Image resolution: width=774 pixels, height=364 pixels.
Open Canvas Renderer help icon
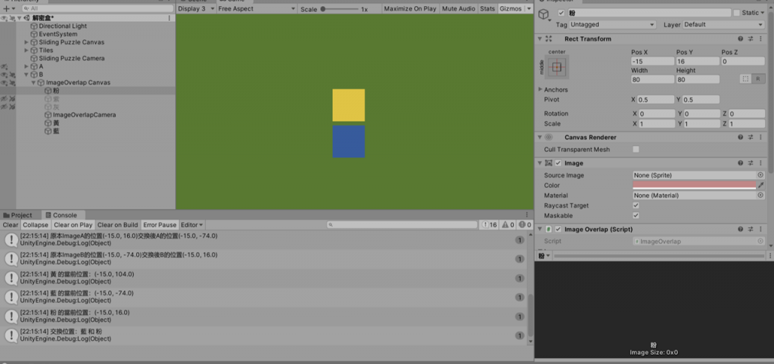pos(741,137)
